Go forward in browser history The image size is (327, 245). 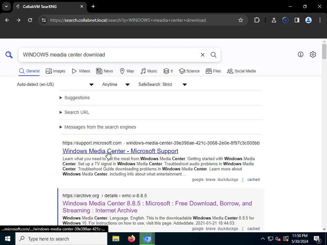click(x=19, y=20)
